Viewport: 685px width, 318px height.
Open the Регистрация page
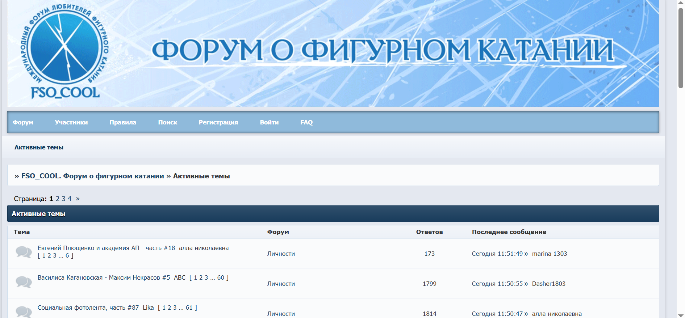pyautogui.click(x=218, y=122)
